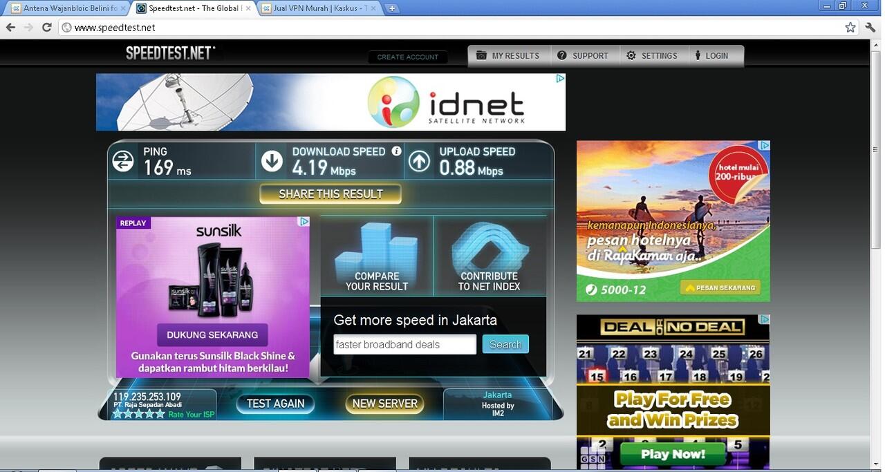This screenshot has width=885, height=472.
Task: Click the Speedtest.net logo
Action: 171,53
